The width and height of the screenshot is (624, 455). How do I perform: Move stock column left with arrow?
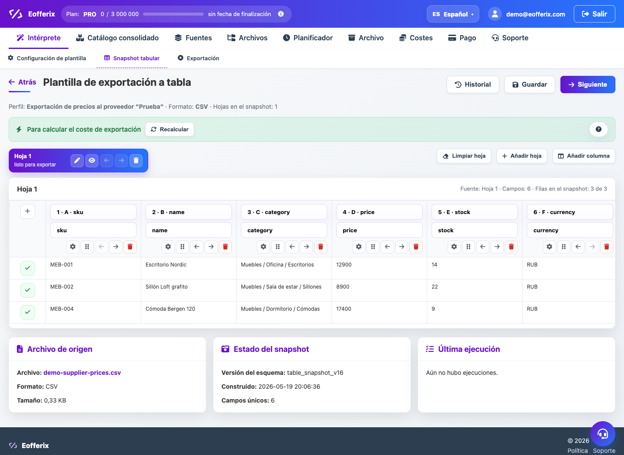(483, 247)
